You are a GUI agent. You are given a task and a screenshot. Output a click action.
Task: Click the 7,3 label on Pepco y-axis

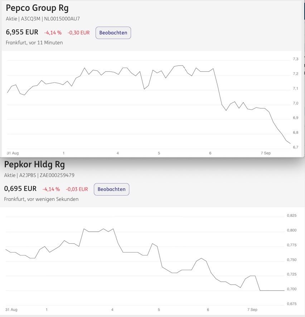[x=295, y=59]
